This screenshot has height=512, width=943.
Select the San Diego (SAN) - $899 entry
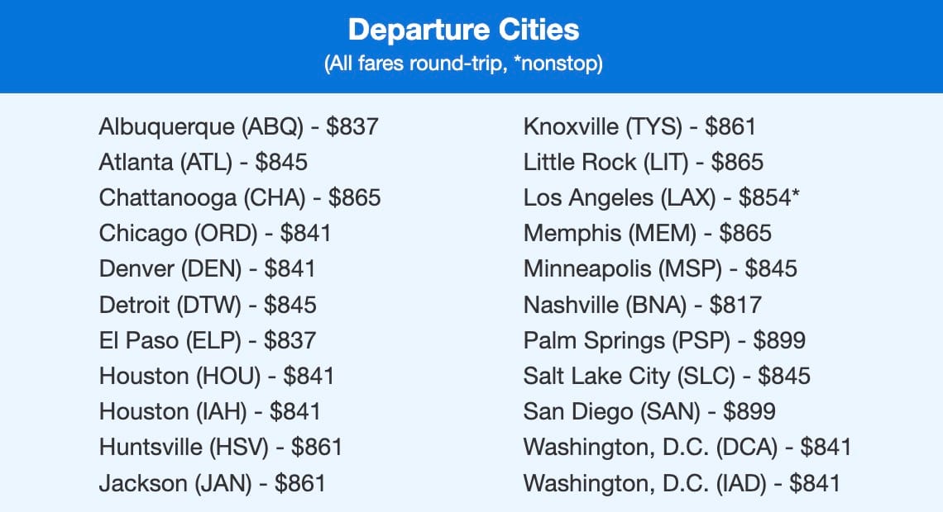point(649,412)
